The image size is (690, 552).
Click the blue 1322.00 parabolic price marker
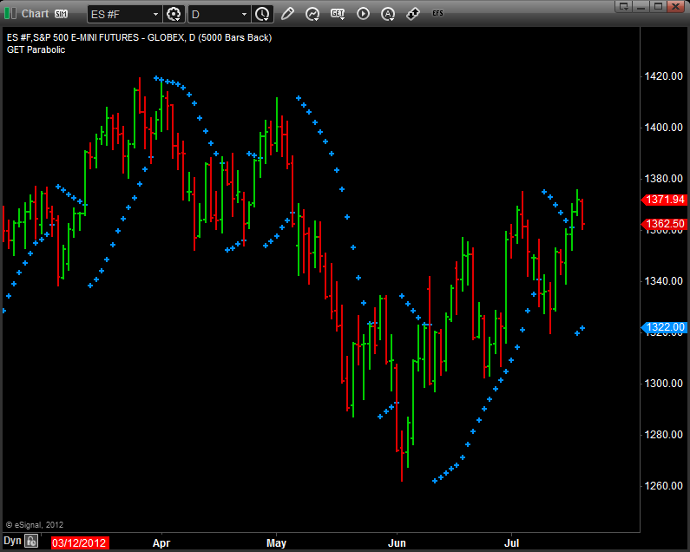point(665,327)
